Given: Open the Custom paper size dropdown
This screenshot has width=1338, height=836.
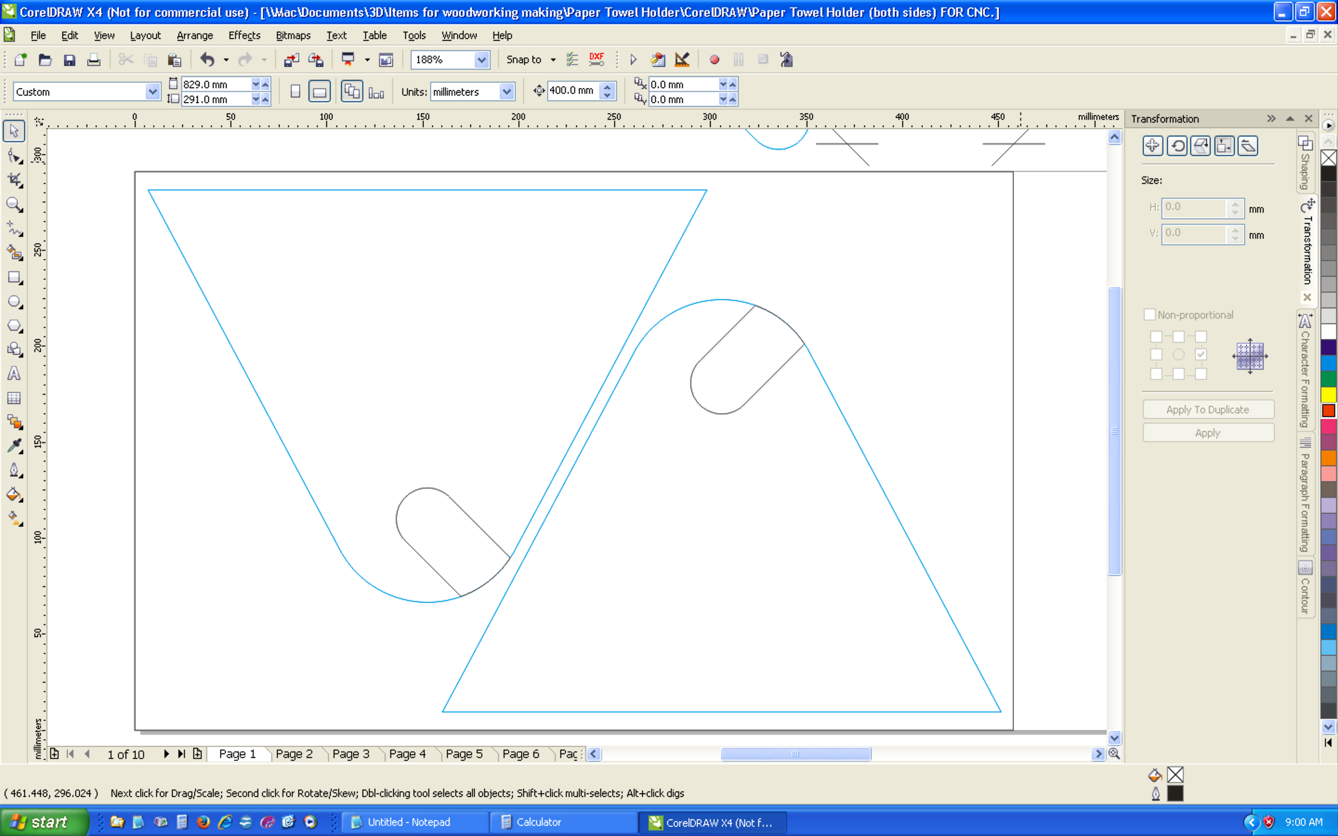Looking at the screenshot, I should coord(152,92).
